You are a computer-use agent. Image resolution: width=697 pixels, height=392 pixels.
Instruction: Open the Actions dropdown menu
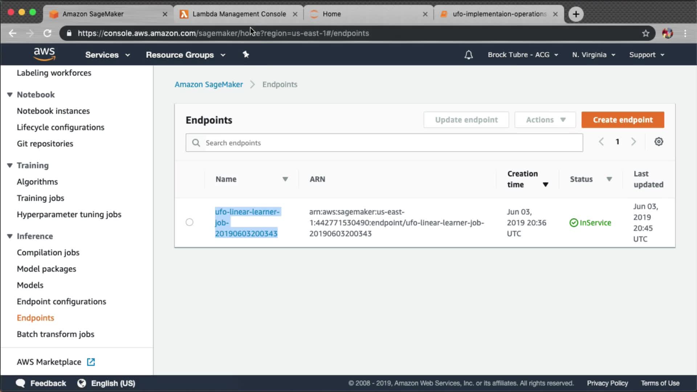(545, 120)
